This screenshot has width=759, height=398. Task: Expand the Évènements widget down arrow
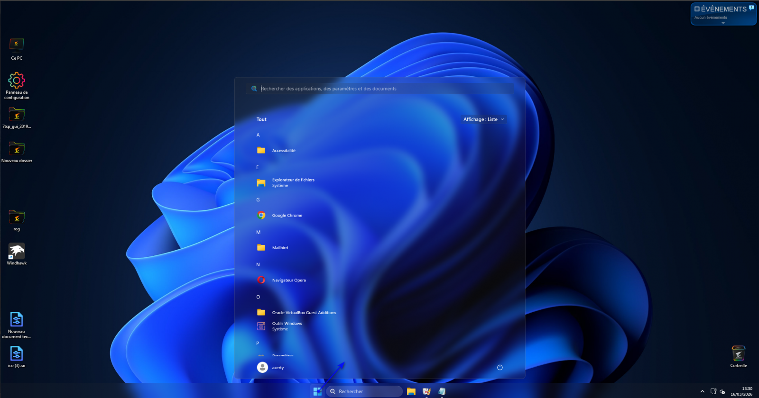(x=723, y=23)
